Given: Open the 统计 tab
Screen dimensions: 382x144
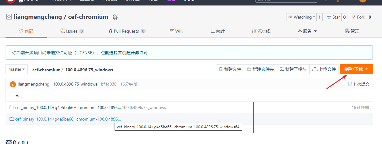Looking at the screenshot, I should coord(218,31).
